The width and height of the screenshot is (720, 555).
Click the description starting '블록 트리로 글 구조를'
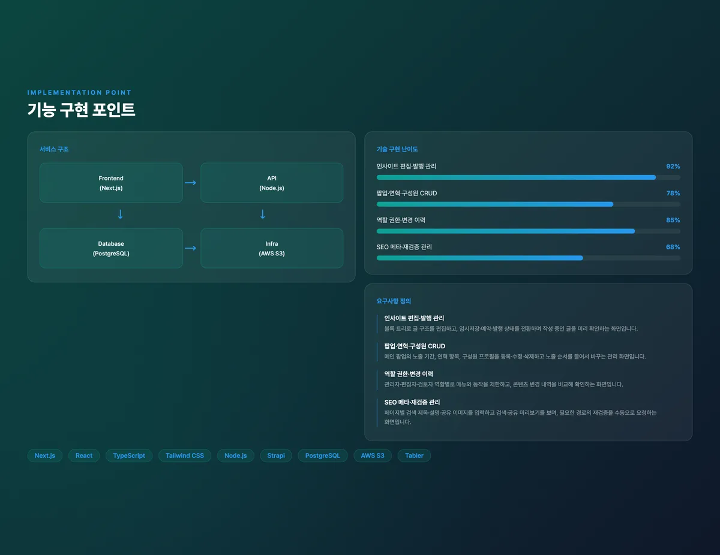coord(511,329)
